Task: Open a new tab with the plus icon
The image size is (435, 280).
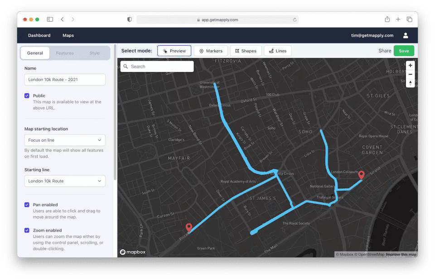Action: click(398, 19)
